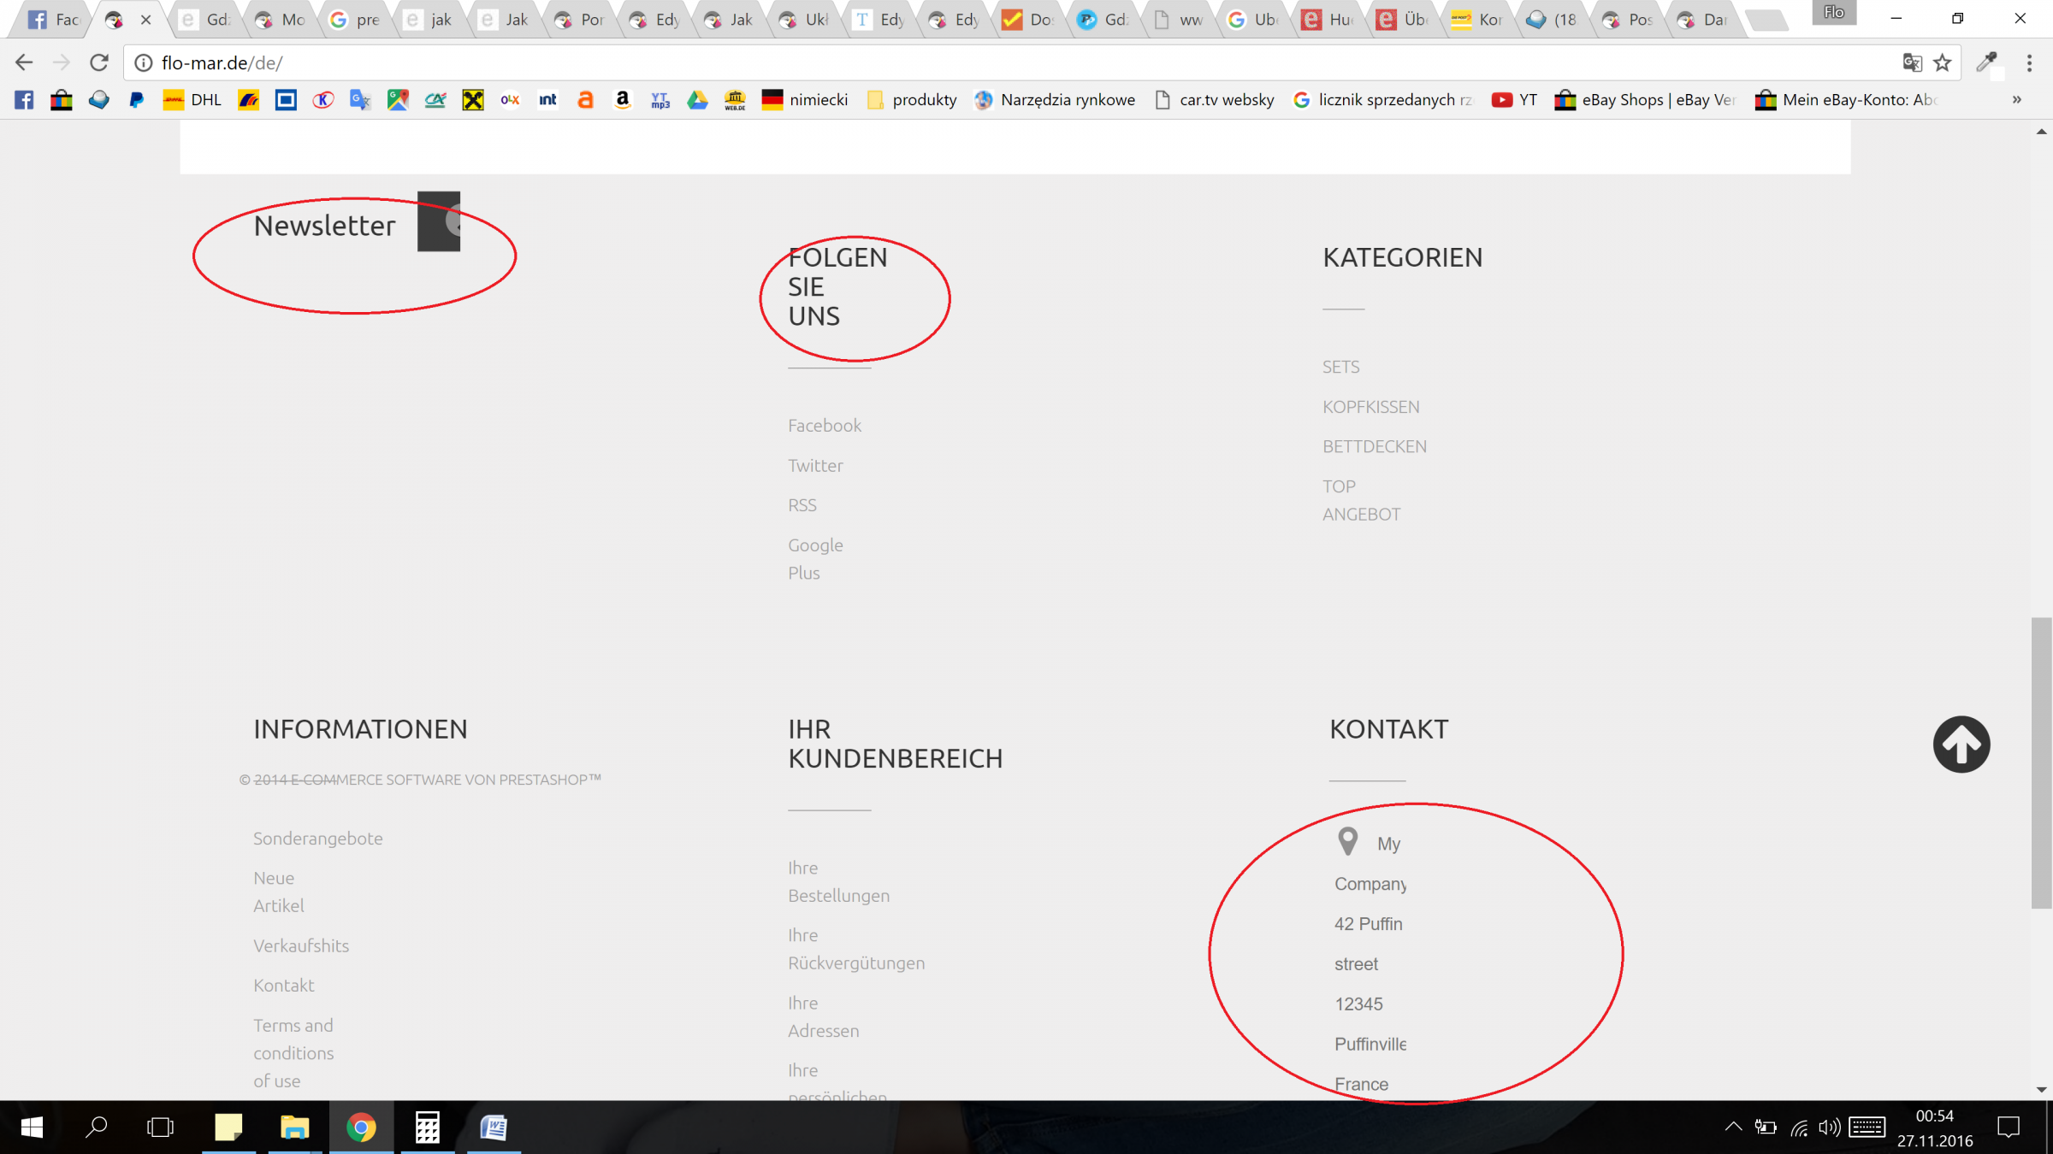2053x1154 pixels.
Task: Click the dark Newsletter submit button
Action: click(x=439, y=221)
